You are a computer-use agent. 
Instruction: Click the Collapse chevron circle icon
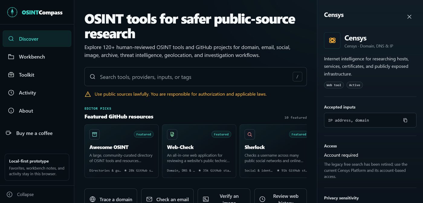click(10, 195)
